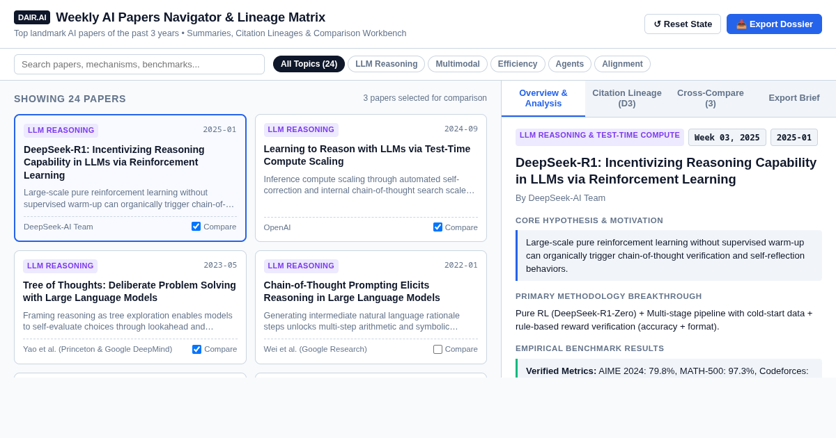The width and height of the screenshot is (836, 438).
Task: Open the DeepSeek-R1 paper card title
Action: point(114,162)
